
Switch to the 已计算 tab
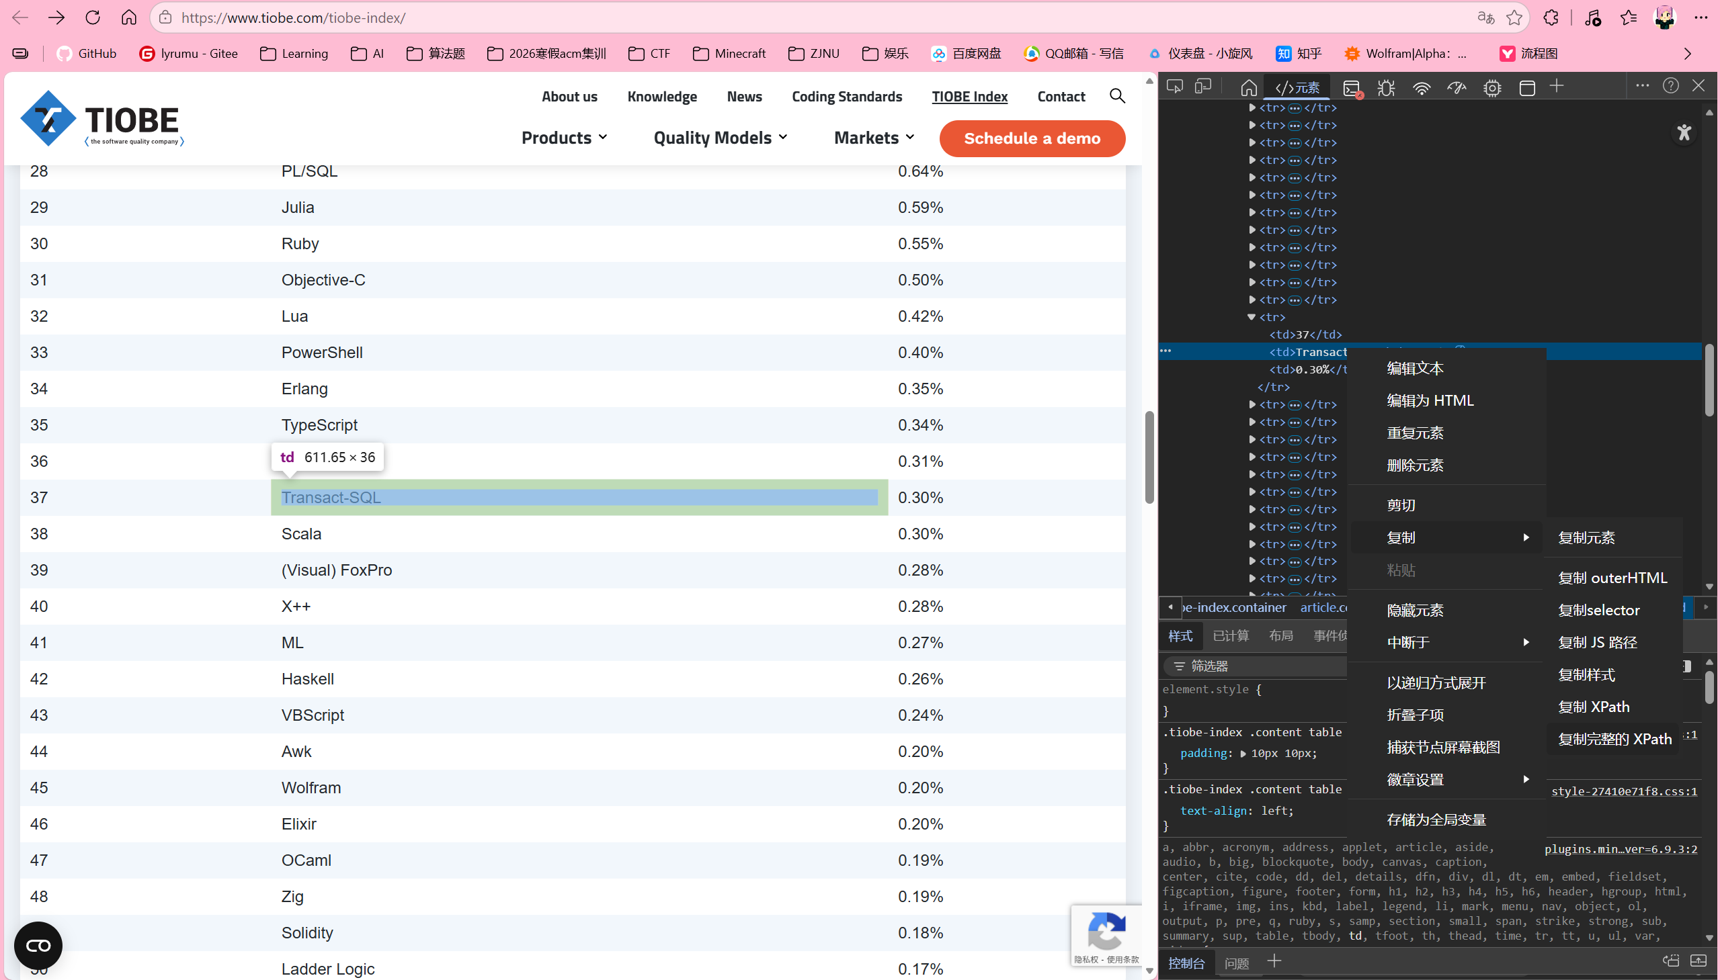(x=1231, y=636)
